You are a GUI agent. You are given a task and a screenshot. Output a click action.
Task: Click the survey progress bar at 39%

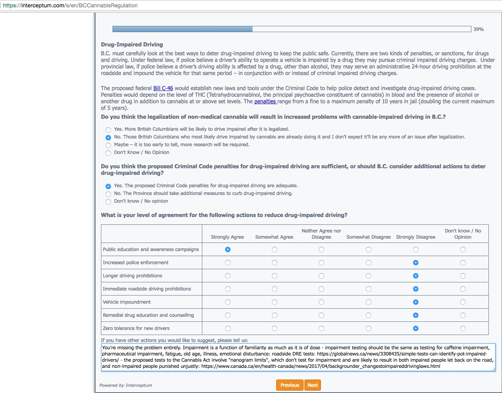coord(292,29)
